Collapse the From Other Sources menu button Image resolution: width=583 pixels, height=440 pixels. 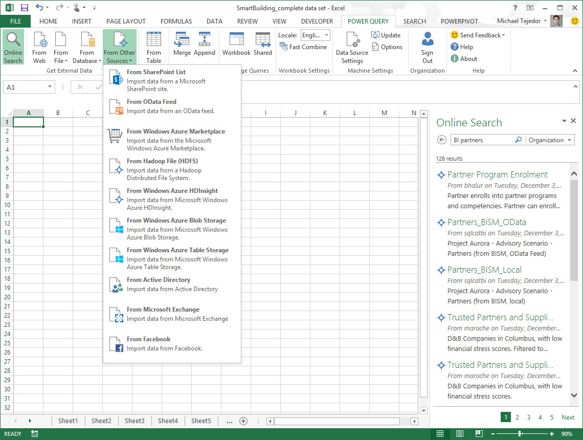(x=119, y=47)
